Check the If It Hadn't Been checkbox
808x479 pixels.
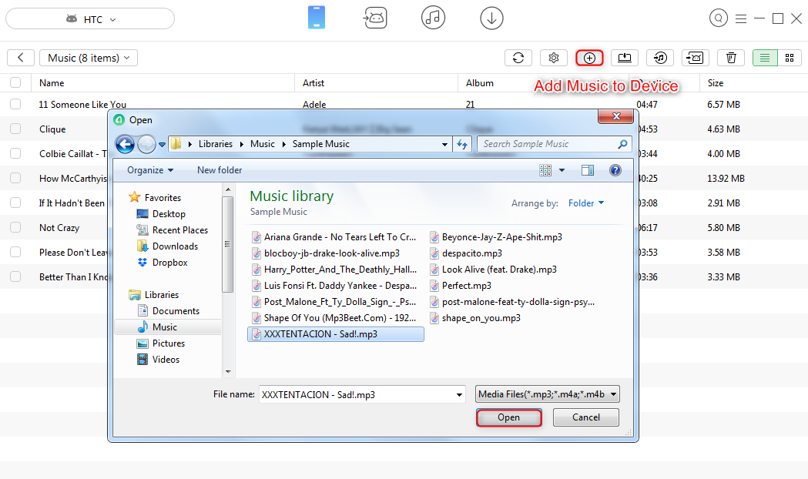click(x=15, y=203)
